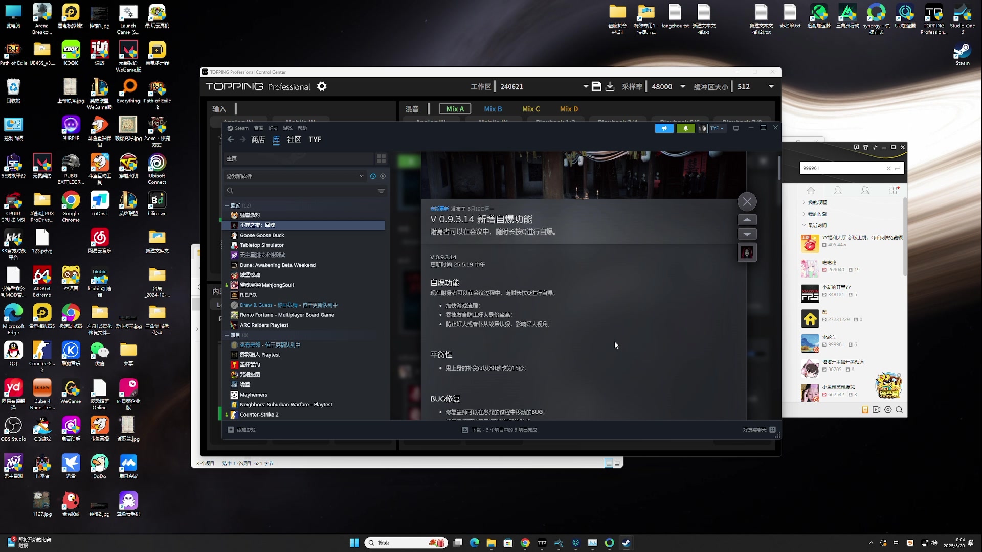Viewport: 982px width, 552px height.
Task: Open Steam from the taskbar
Action: (626, 543)
